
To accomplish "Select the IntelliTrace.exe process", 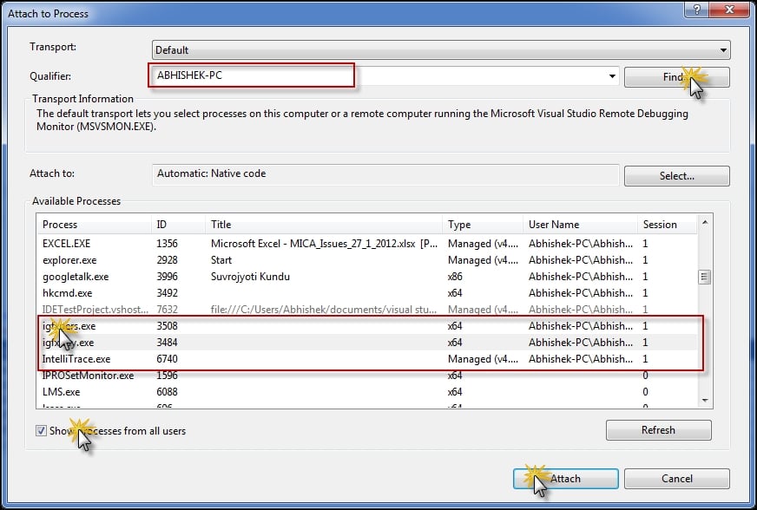I will pos(76,359).
